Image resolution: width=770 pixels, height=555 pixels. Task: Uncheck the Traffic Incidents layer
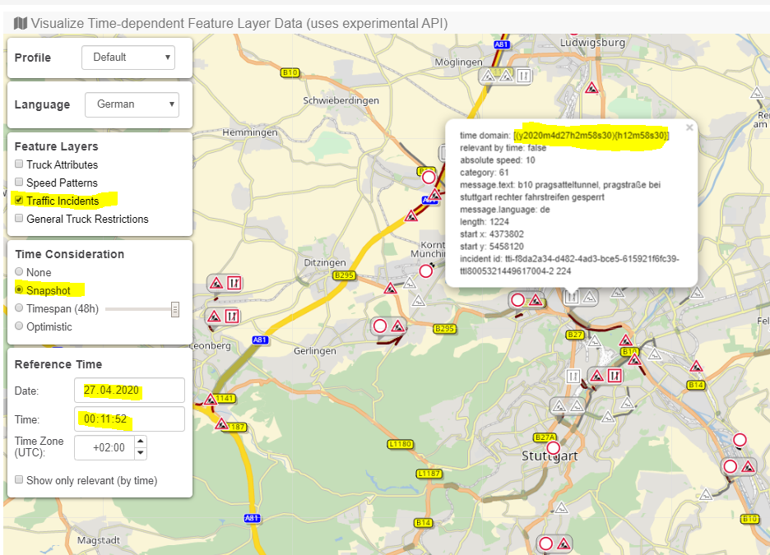(x=19, y=201)
